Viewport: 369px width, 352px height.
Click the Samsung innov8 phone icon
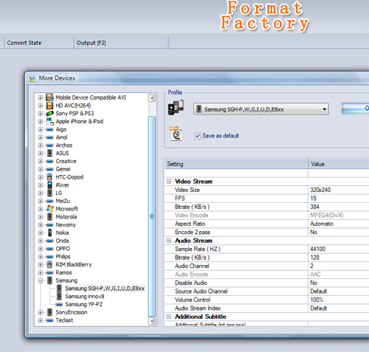point(59,297)
